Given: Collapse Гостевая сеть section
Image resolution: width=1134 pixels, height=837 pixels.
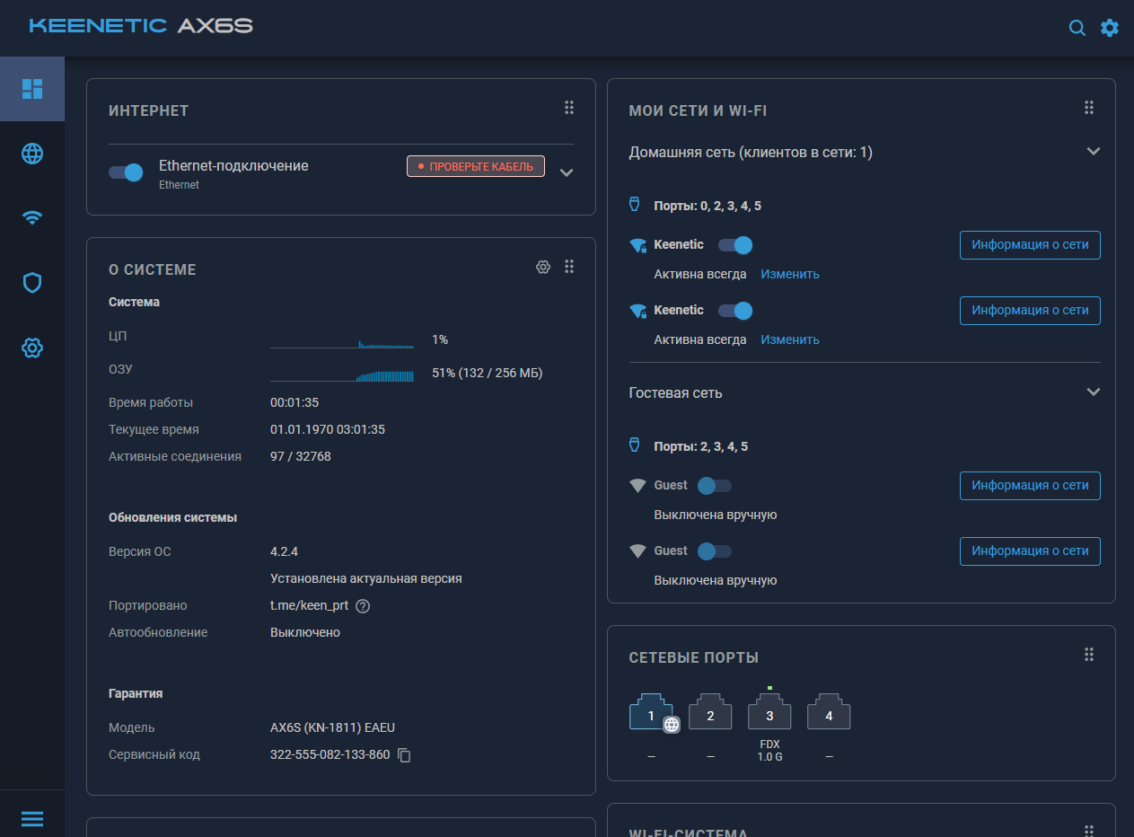Looking at the screenshot, I should tap(1093, 392).
